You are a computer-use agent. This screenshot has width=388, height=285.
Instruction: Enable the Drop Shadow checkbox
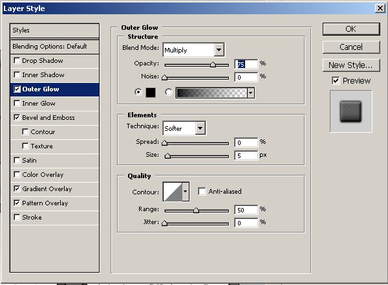click(17, 61)
